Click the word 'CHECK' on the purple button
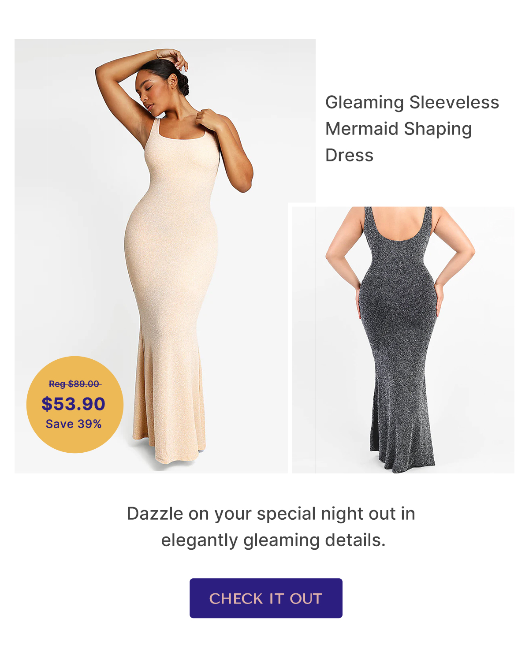This screenshot has height=663, width=529. pos(236,598)
